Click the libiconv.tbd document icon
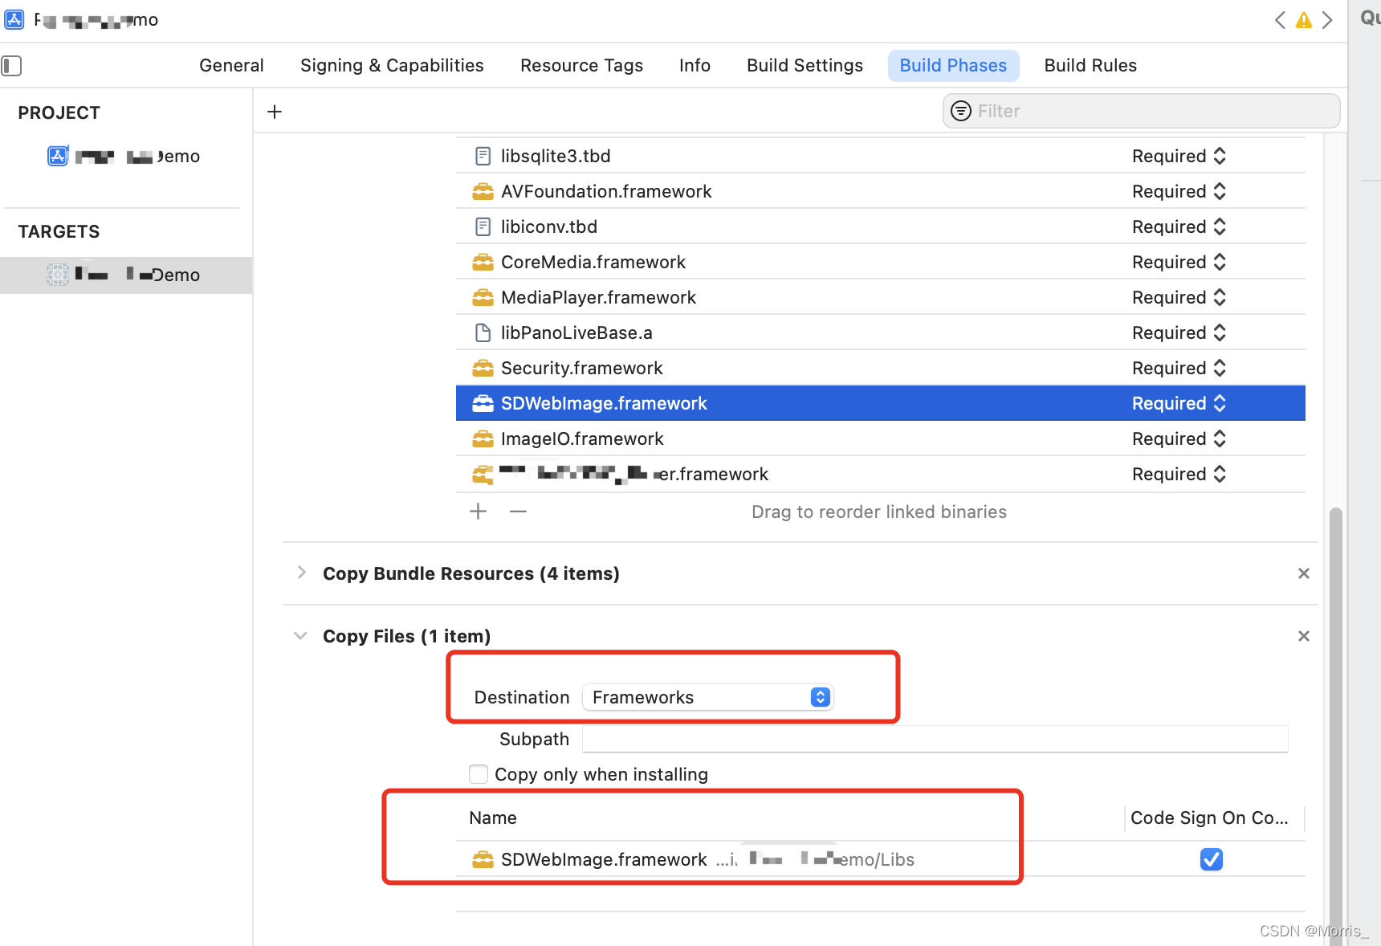Viewport: 1381px width, 946px height. (x=483, y=226)
